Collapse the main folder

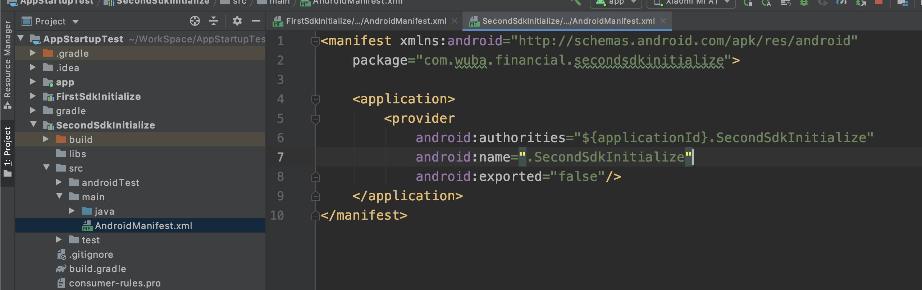coord(59,196)
